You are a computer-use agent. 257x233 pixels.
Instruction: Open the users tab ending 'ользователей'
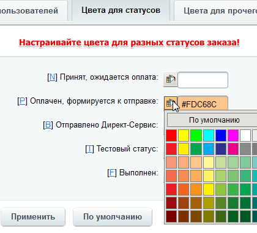coord(29,11)
